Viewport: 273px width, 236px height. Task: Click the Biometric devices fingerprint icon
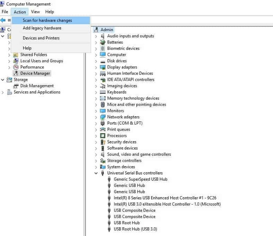103,49
